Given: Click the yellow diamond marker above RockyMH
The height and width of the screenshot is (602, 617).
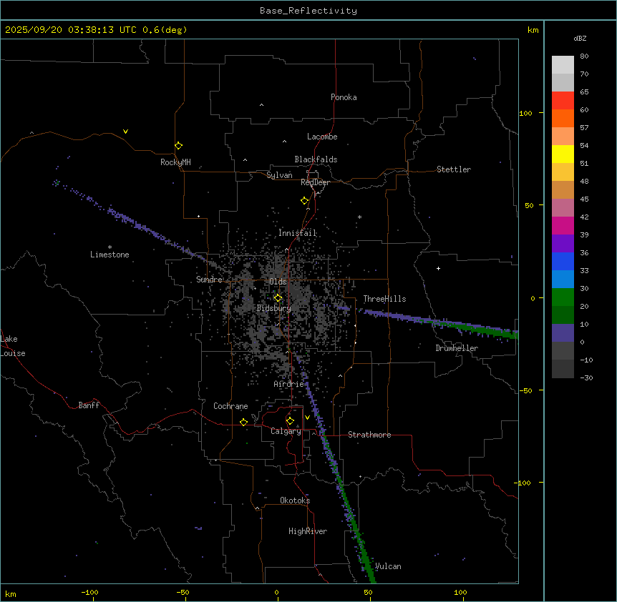Looking at the screenshot, I should [x=178, y=145].
